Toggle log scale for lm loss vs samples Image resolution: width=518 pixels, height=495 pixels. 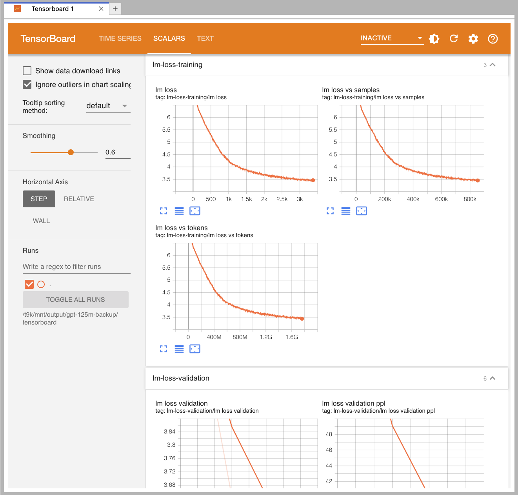click(x=346, y=211)
